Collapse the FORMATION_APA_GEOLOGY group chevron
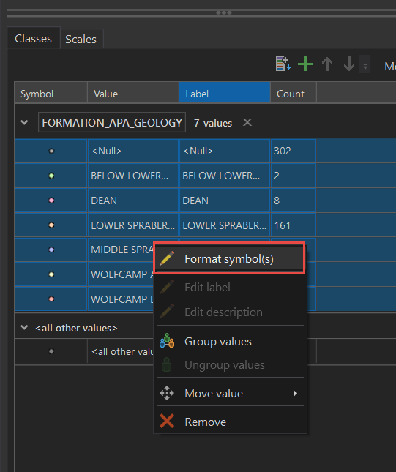 24,122
